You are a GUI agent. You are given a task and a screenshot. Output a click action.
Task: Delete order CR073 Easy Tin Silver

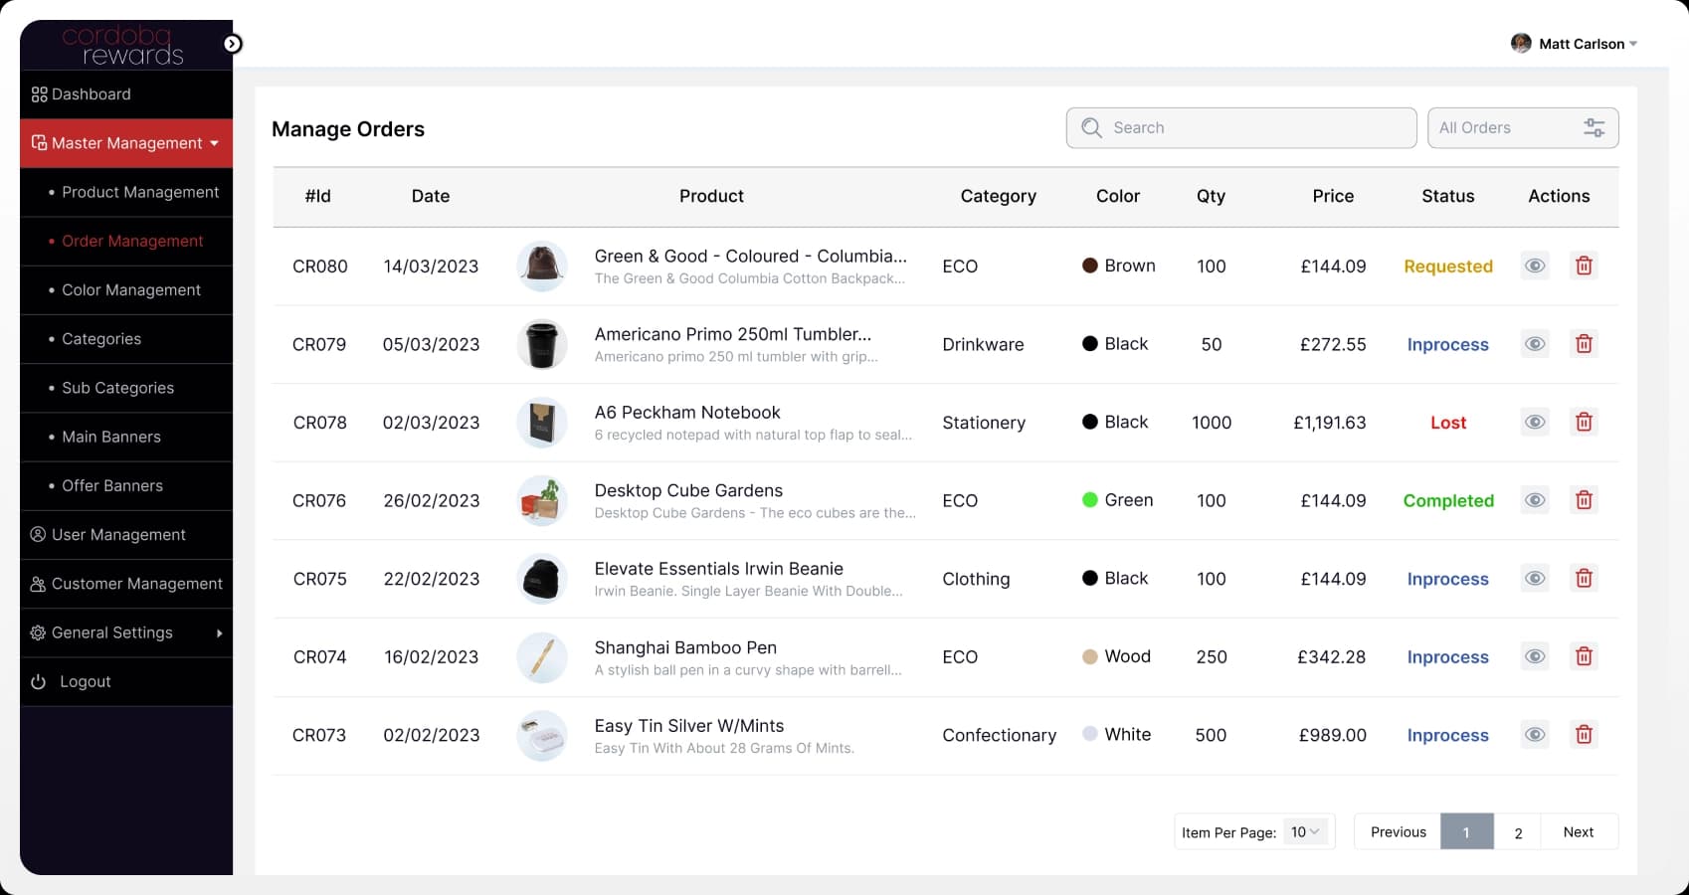(1584, 735)
